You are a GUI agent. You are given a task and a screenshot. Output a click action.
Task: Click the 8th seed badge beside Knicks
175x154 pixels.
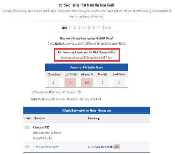(117, 147)
